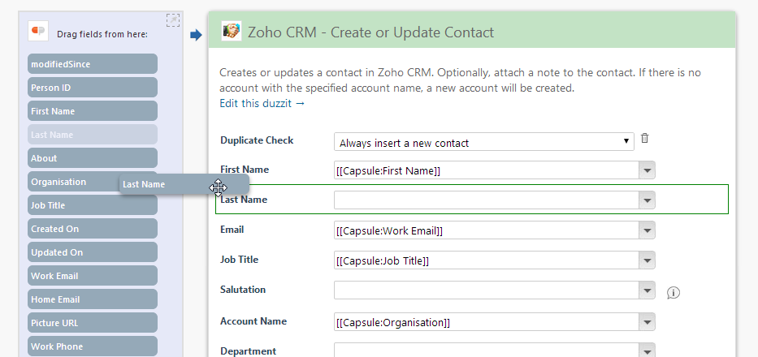
Task: Delete the Duplicate Check field with trash icon
Action: [x=644, y=138]
